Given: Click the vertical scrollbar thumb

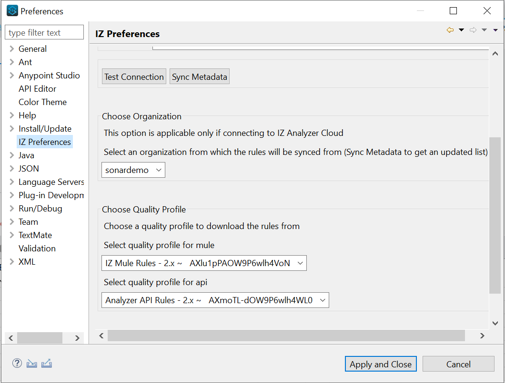Looking at the screenshot, I should point(495,215).
